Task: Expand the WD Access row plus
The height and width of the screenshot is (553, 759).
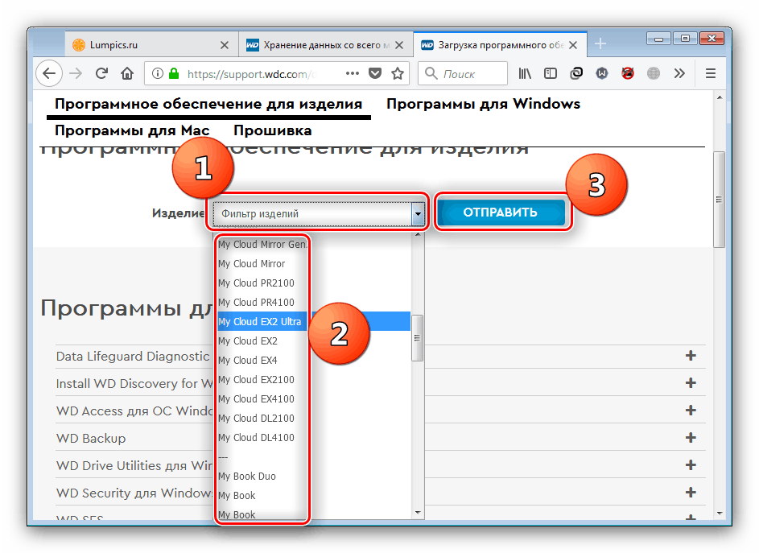Action: click(691, 411)
